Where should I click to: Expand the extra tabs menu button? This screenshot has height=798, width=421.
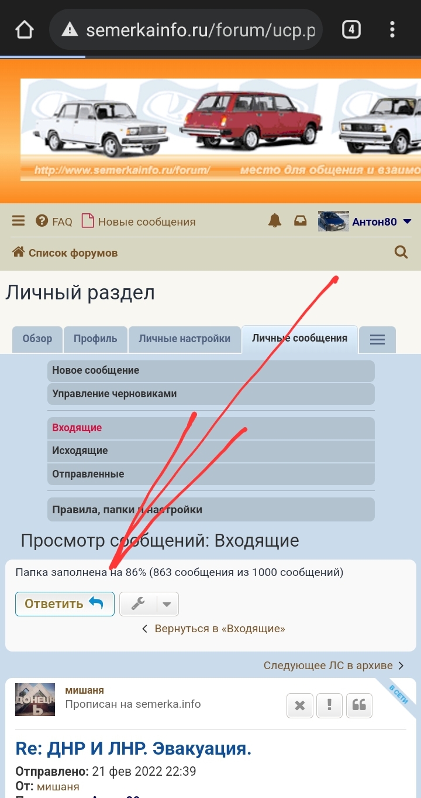coord(377,339)
